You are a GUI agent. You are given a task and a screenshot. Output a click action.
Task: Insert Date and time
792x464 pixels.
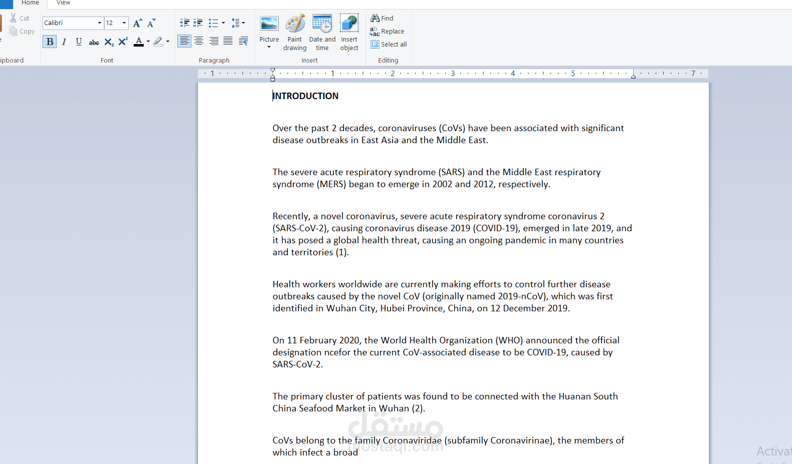(x=322, y=33)
